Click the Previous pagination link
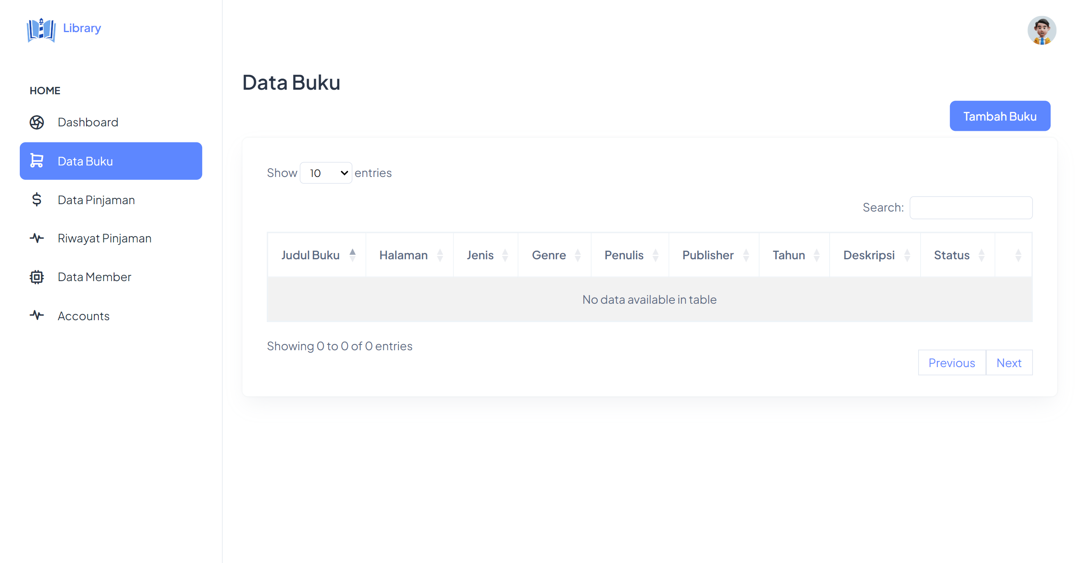 (951, 363)
